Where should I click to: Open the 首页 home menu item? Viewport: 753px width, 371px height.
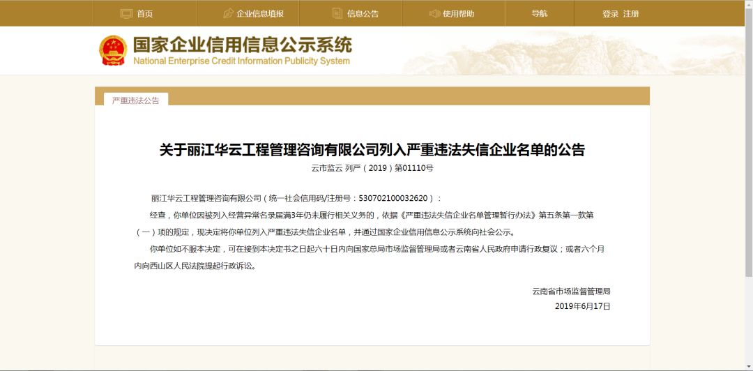click(145, 13)
